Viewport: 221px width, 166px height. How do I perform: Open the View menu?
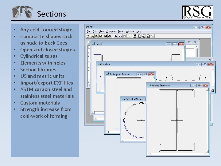tap(101, 31)
